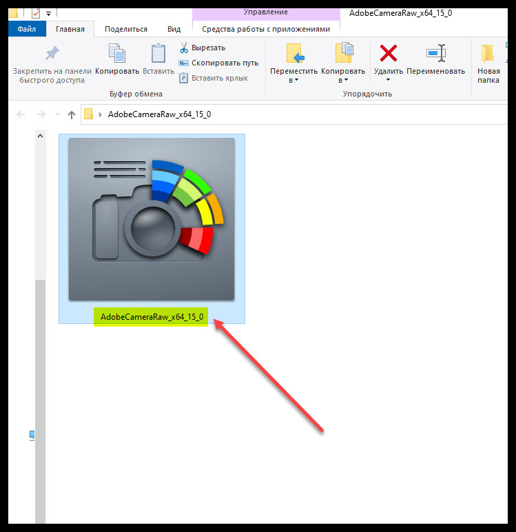Click the Новая папка label

pyautogui.click(x=488, y=76)
